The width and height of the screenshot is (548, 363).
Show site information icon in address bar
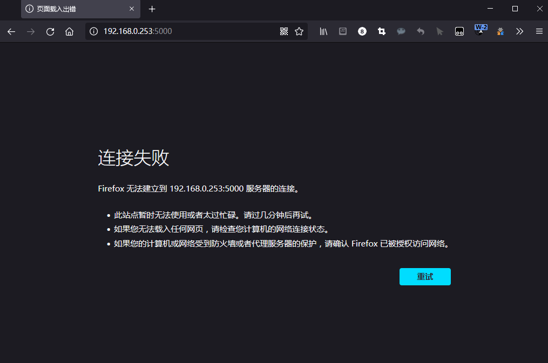[93, 31]
